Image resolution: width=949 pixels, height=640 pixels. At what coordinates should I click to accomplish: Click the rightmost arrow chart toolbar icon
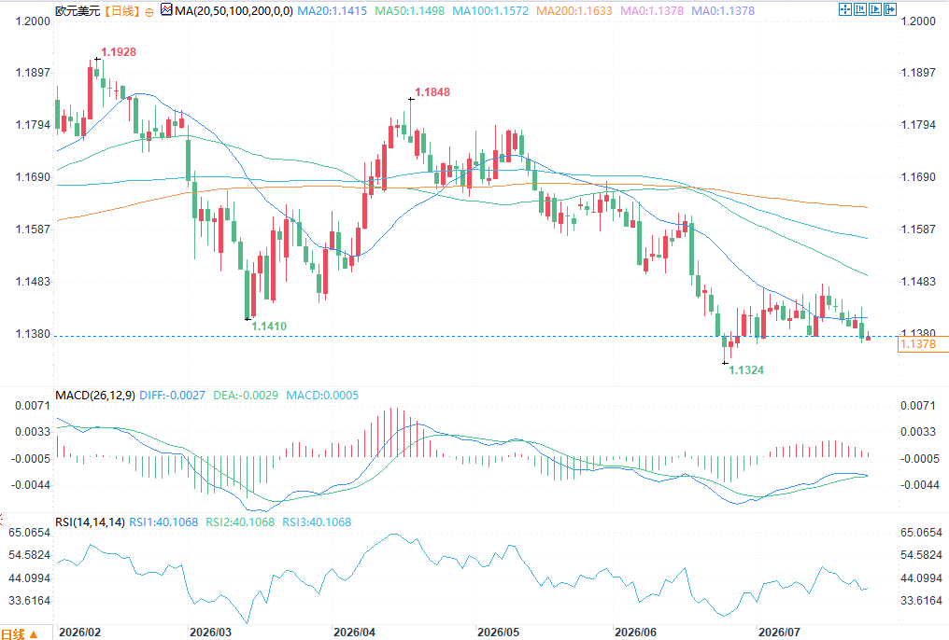click(x=890, y=9)
